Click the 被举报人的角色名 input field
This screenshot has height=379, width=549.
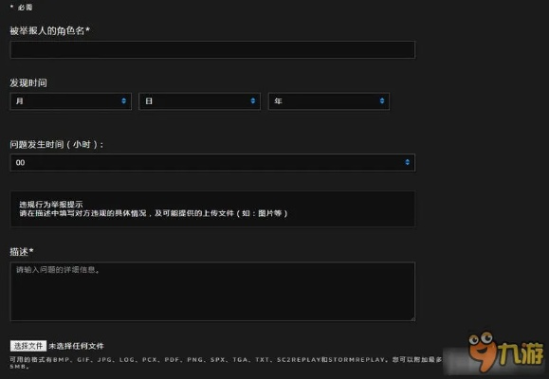[x=212, y=49]
